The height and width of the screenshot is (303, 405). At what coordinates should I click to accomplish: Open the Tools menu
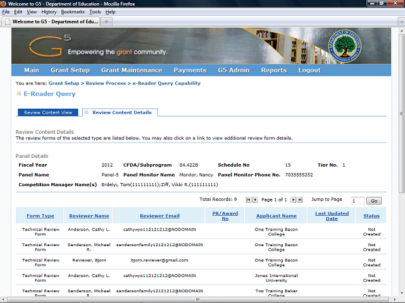point(95,12)
